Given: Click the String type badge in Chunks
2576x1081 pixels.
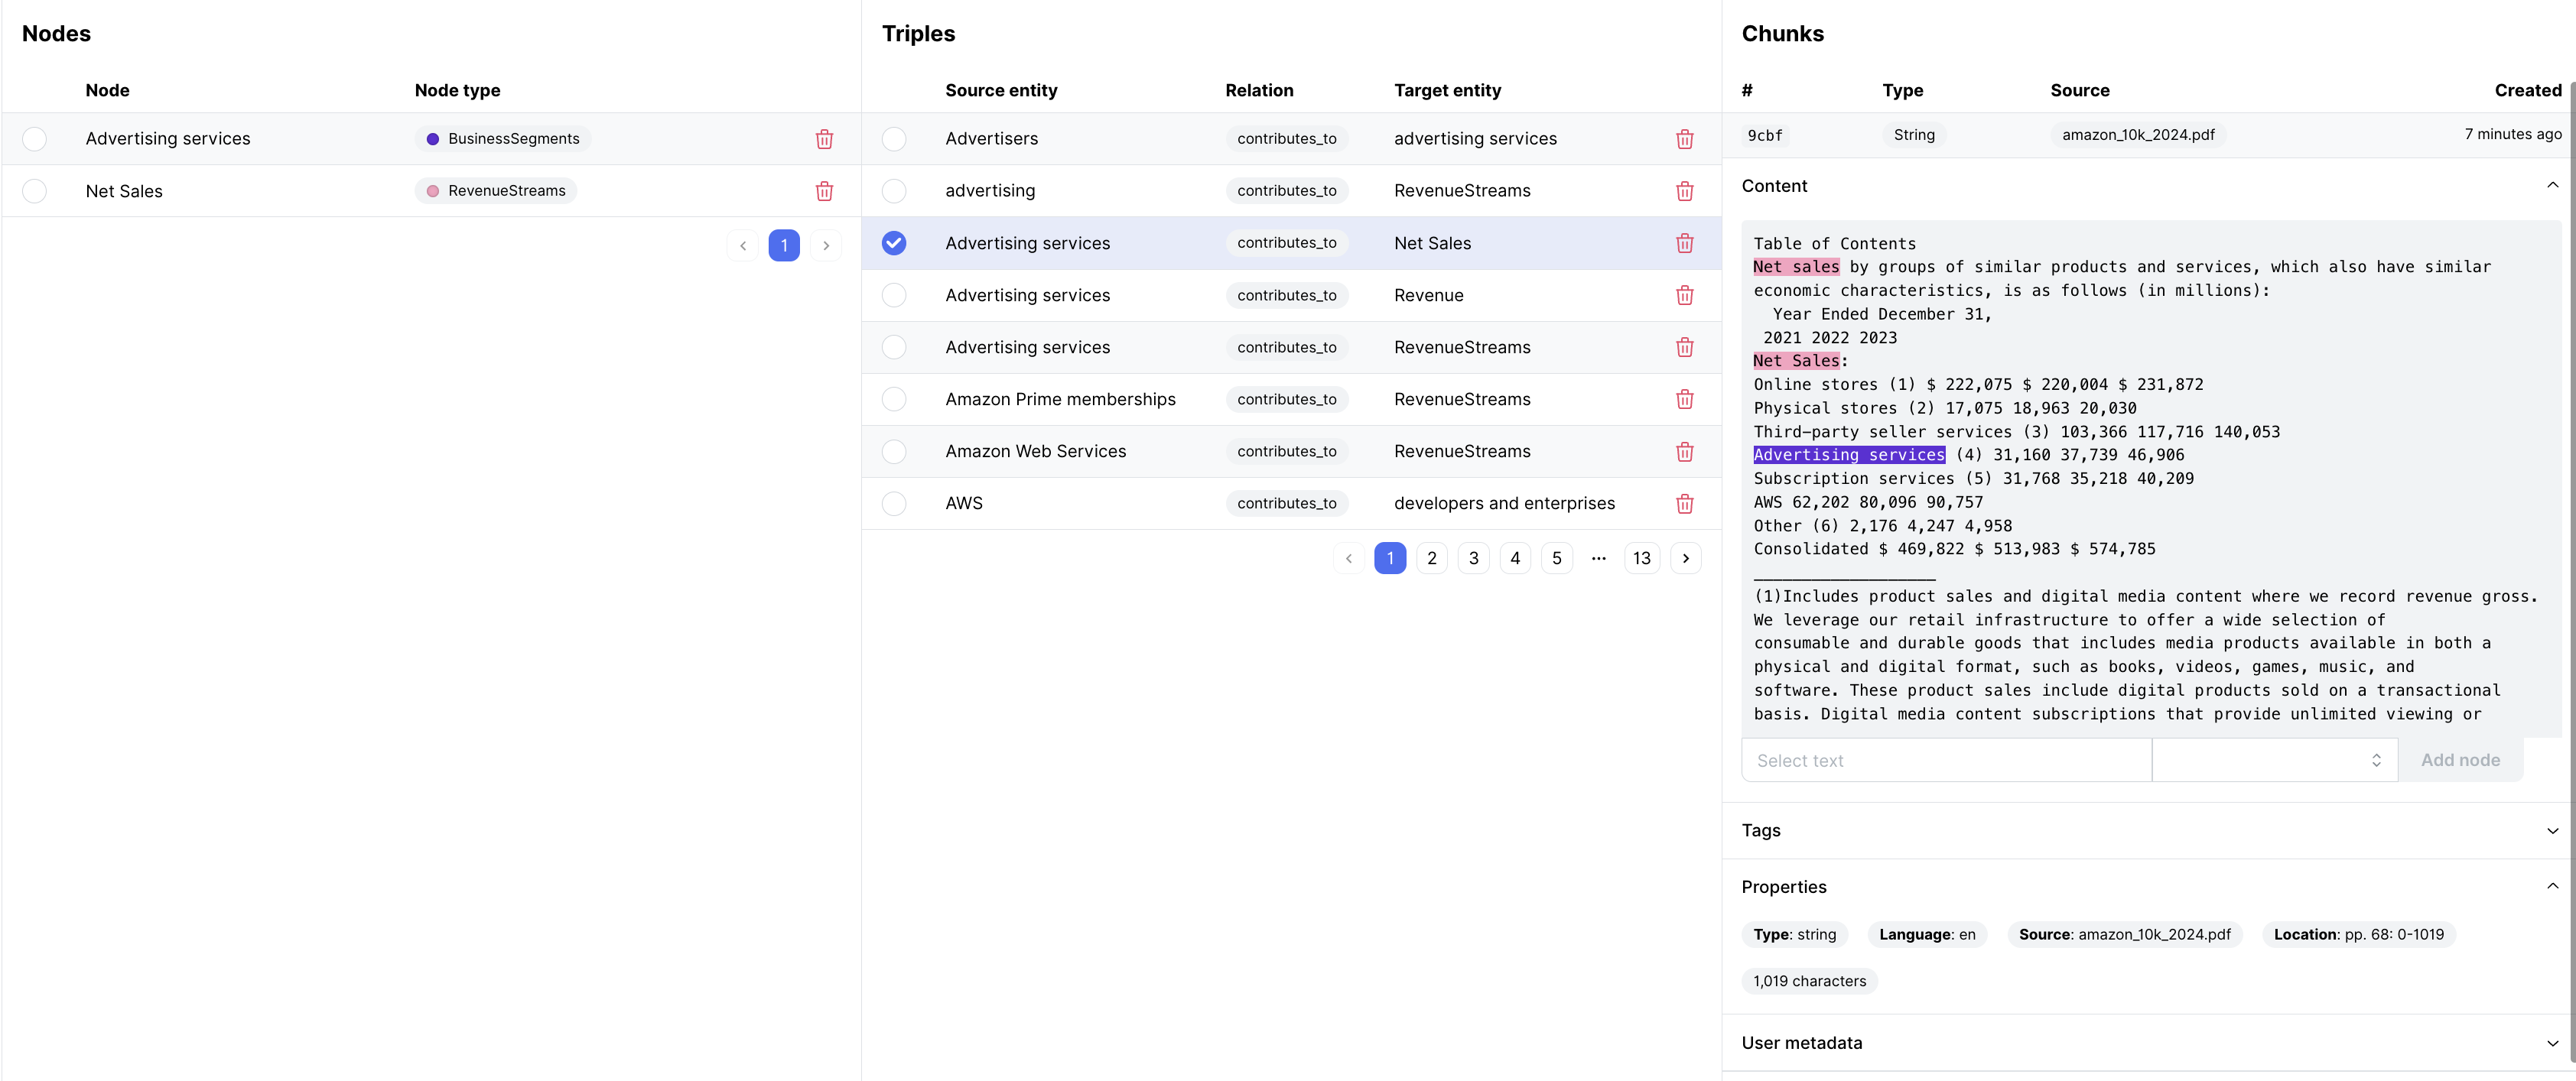Looking at the screenshot, I should tap(1914, 135).
